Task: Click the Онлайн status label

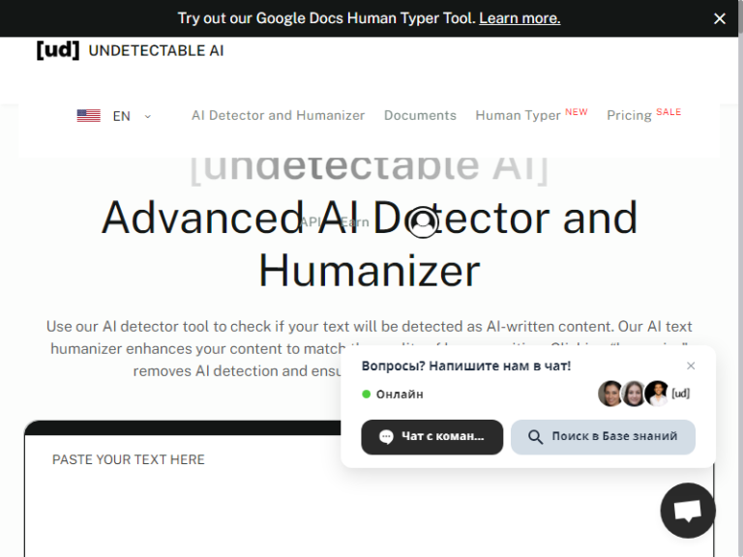Action: (x=400, y=395)
